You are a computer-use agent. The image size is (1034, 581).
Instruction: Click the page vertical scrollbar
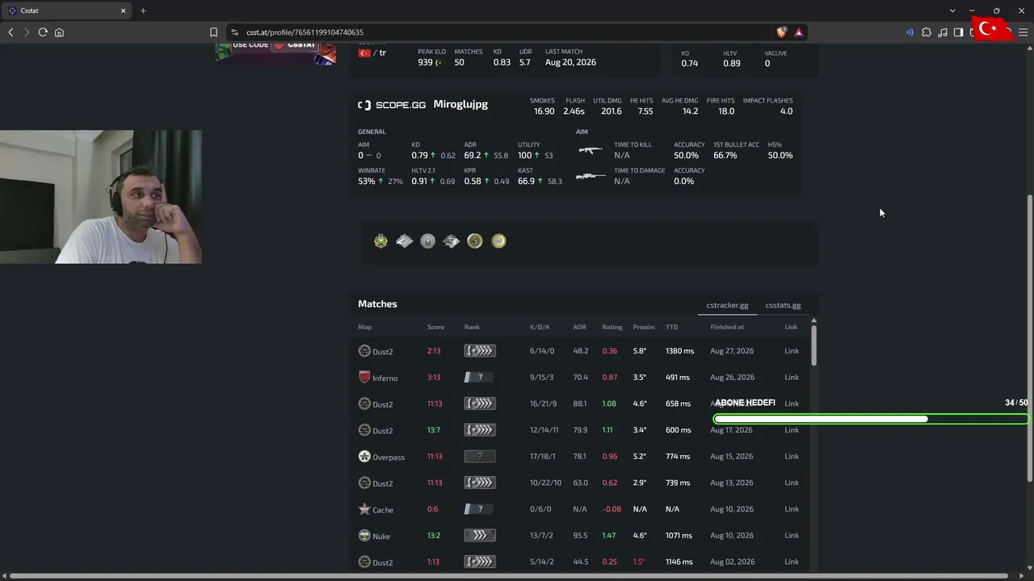point(1029,339)
